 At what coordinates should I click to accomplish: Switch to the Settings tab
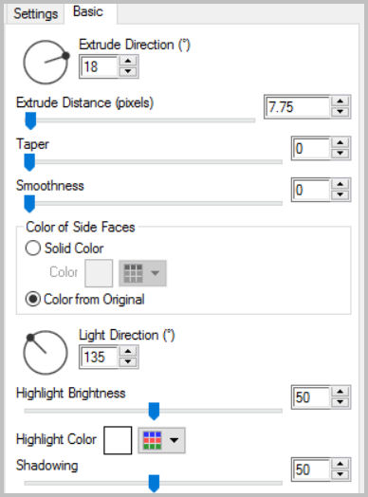35,13
